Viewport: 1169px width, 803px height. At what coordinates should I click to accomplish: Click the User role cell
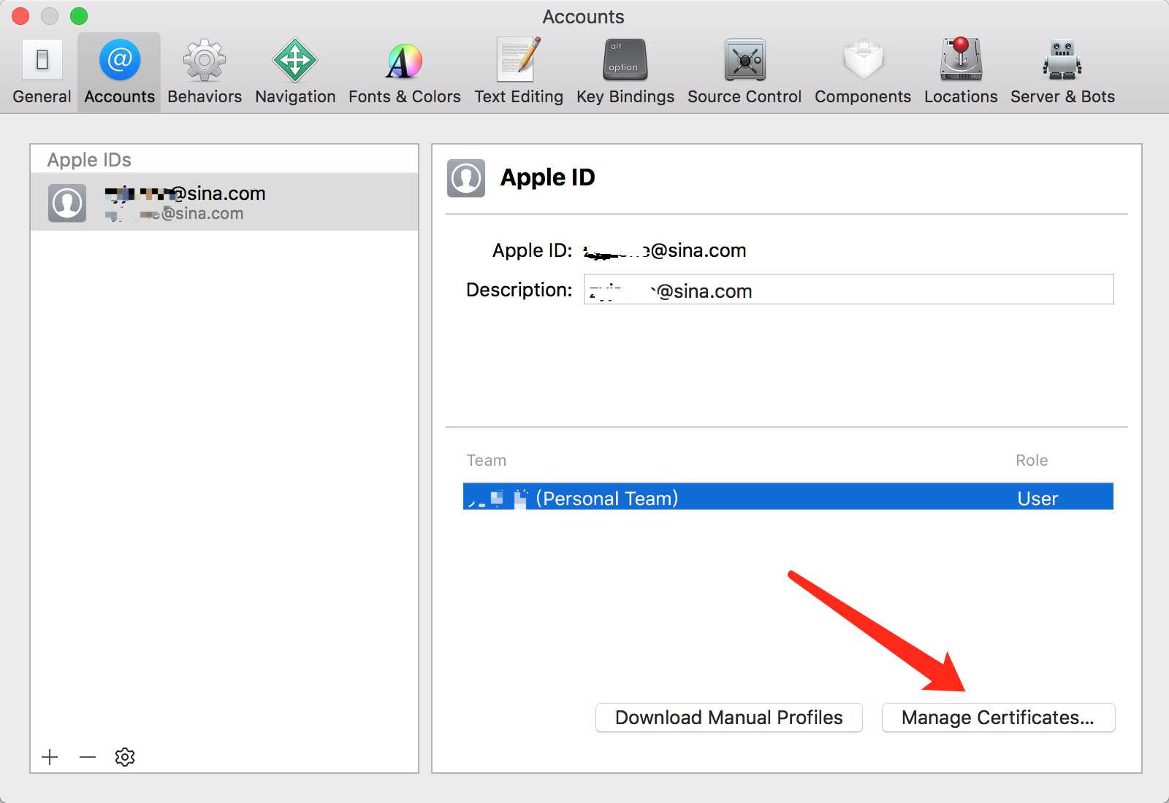[1037, 499]
